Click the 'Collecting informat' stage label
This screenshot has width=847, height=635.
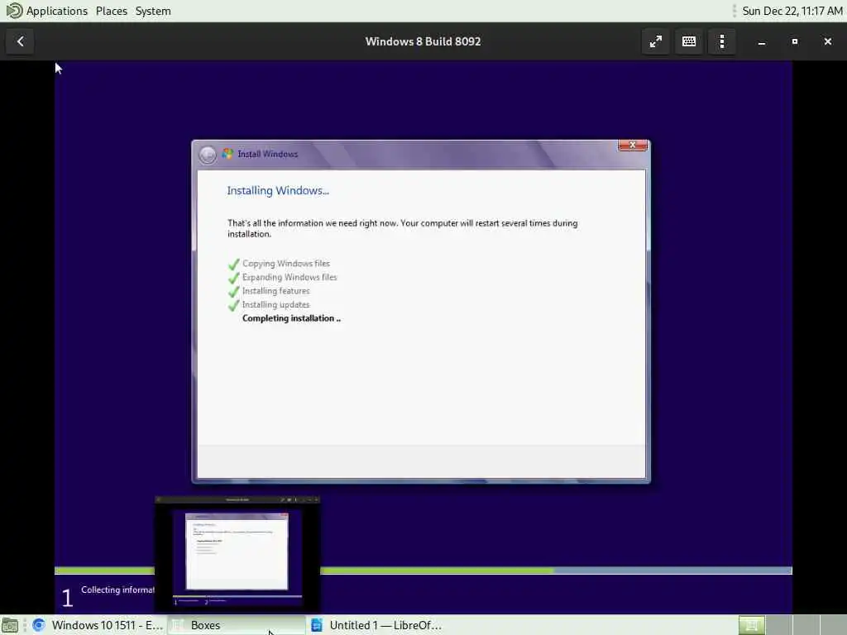[117, 590]
